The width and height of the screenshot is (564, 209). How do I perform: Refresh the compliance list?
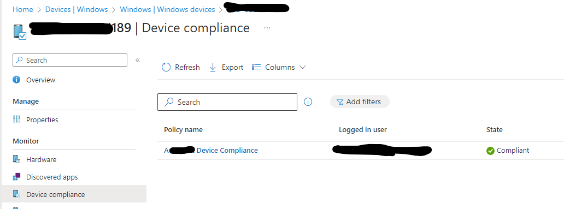[180, 67]
